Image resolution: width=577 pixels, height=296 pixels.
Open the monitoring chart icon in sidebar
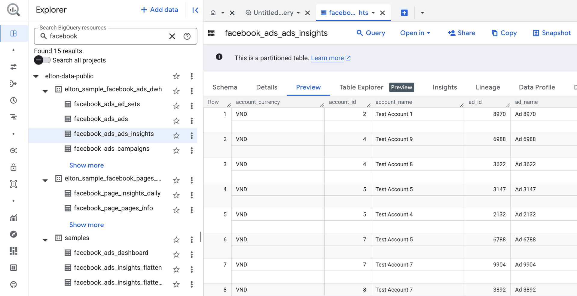pos(14,218)
